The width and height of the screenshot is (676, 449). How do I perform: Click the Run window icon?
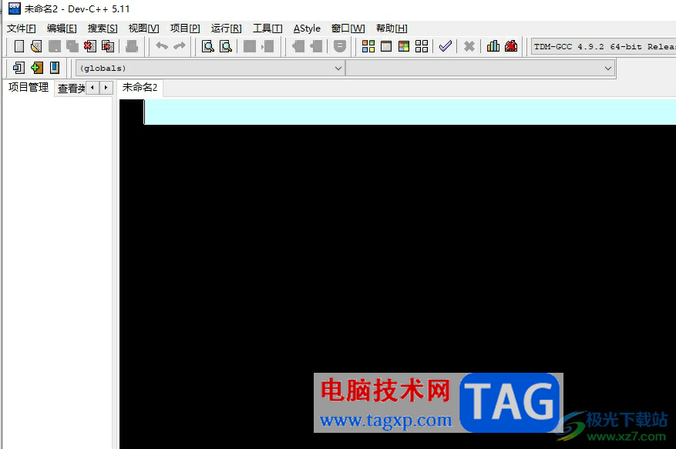coord(386,46)
